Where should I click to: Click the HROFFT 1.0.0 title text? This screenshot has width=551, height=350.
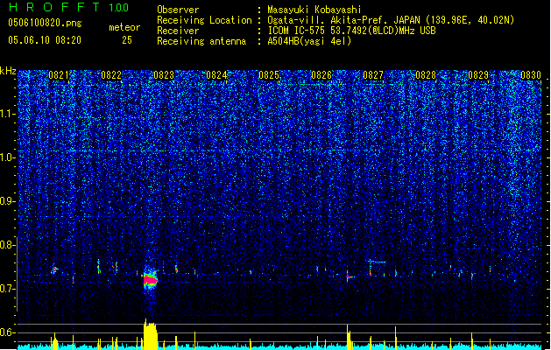(68, 7)
